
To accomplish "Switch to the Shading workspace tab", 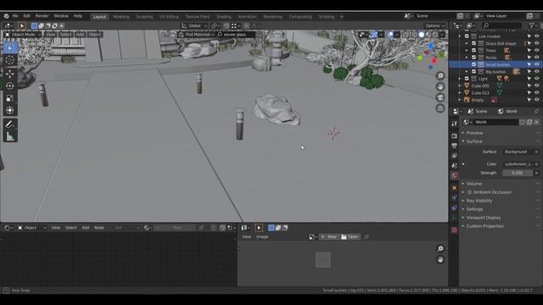I will (224, 17).
